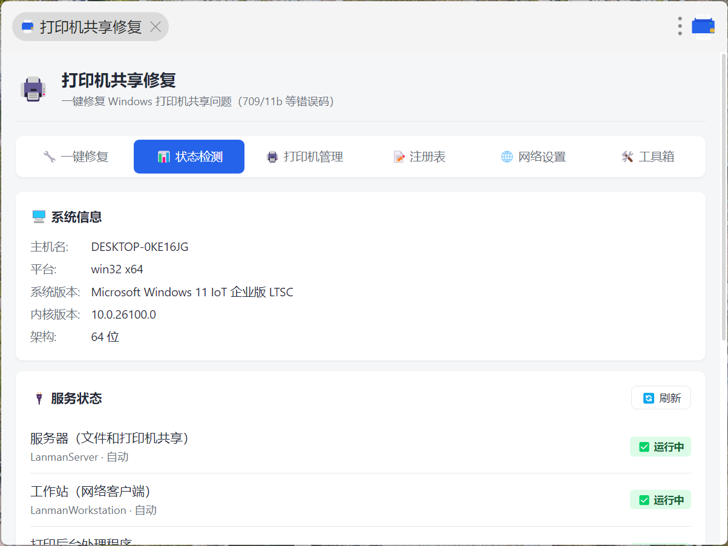Click the printer icon in 打印机管理 tab

coord(272,157)
